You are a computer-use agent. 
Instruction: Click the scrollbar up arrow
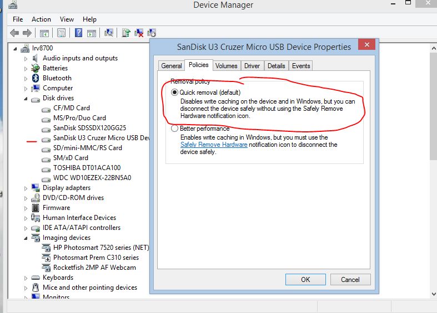click(x=434, y=48)
